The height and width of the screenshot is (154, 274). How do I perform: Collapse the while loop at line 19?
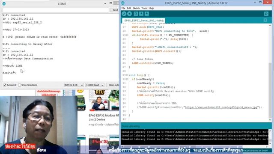(x=127, y=35)
